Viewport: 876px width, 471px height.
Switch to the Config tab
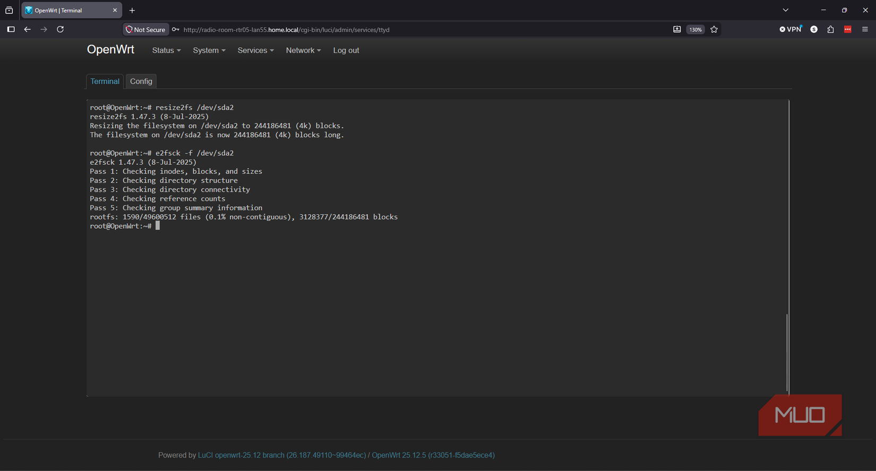click(141, 81)
